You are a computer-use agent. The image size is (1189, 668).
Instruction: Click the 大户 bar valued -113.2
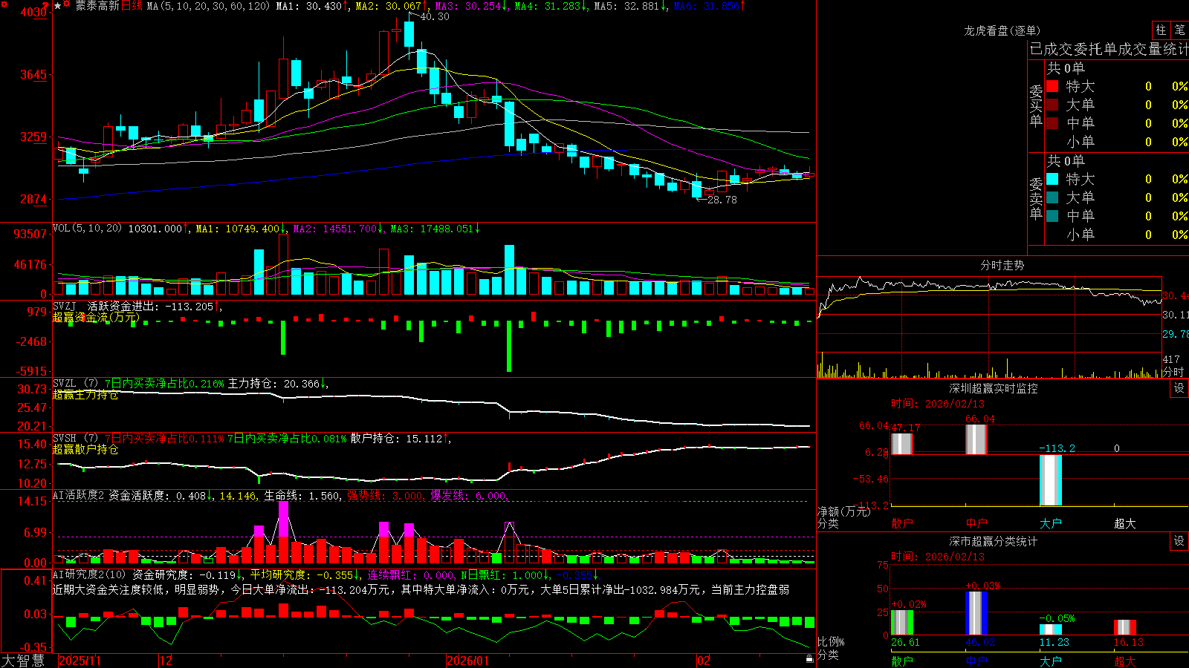(1050, 480)
